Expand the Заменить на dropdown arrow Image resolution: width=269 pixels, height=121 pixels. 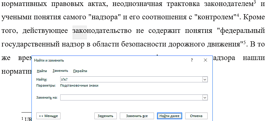point(205,97)
